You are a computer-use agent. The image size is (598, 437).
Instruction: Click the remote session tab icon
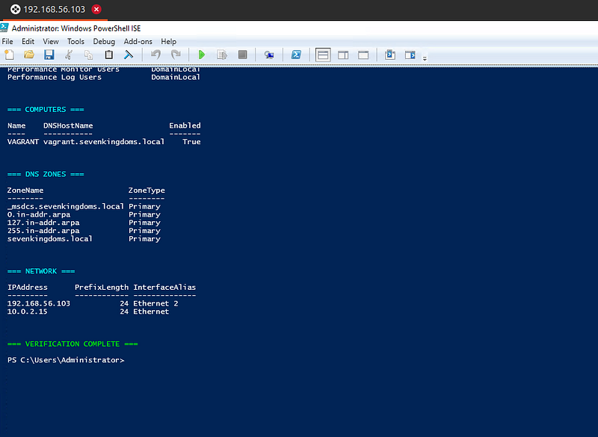[x=15, y=9]
